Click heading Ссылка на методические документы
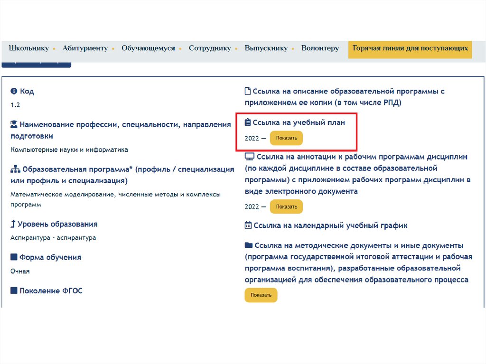This screenshot has width=486, height=364. pyautogui.click(x=358, y=262)
